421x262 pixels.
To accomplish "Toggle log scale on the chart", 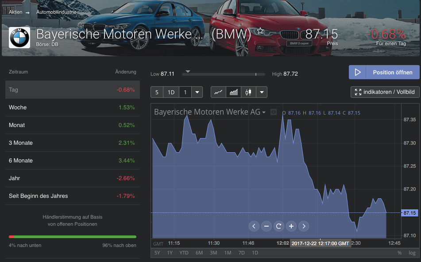I will coord(412,253).
